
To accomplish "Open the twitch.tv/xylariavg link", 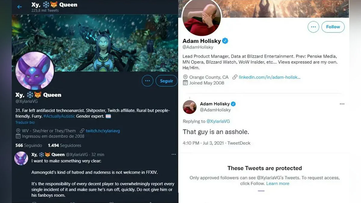I will pyautogui.click(x=103, y=131).
